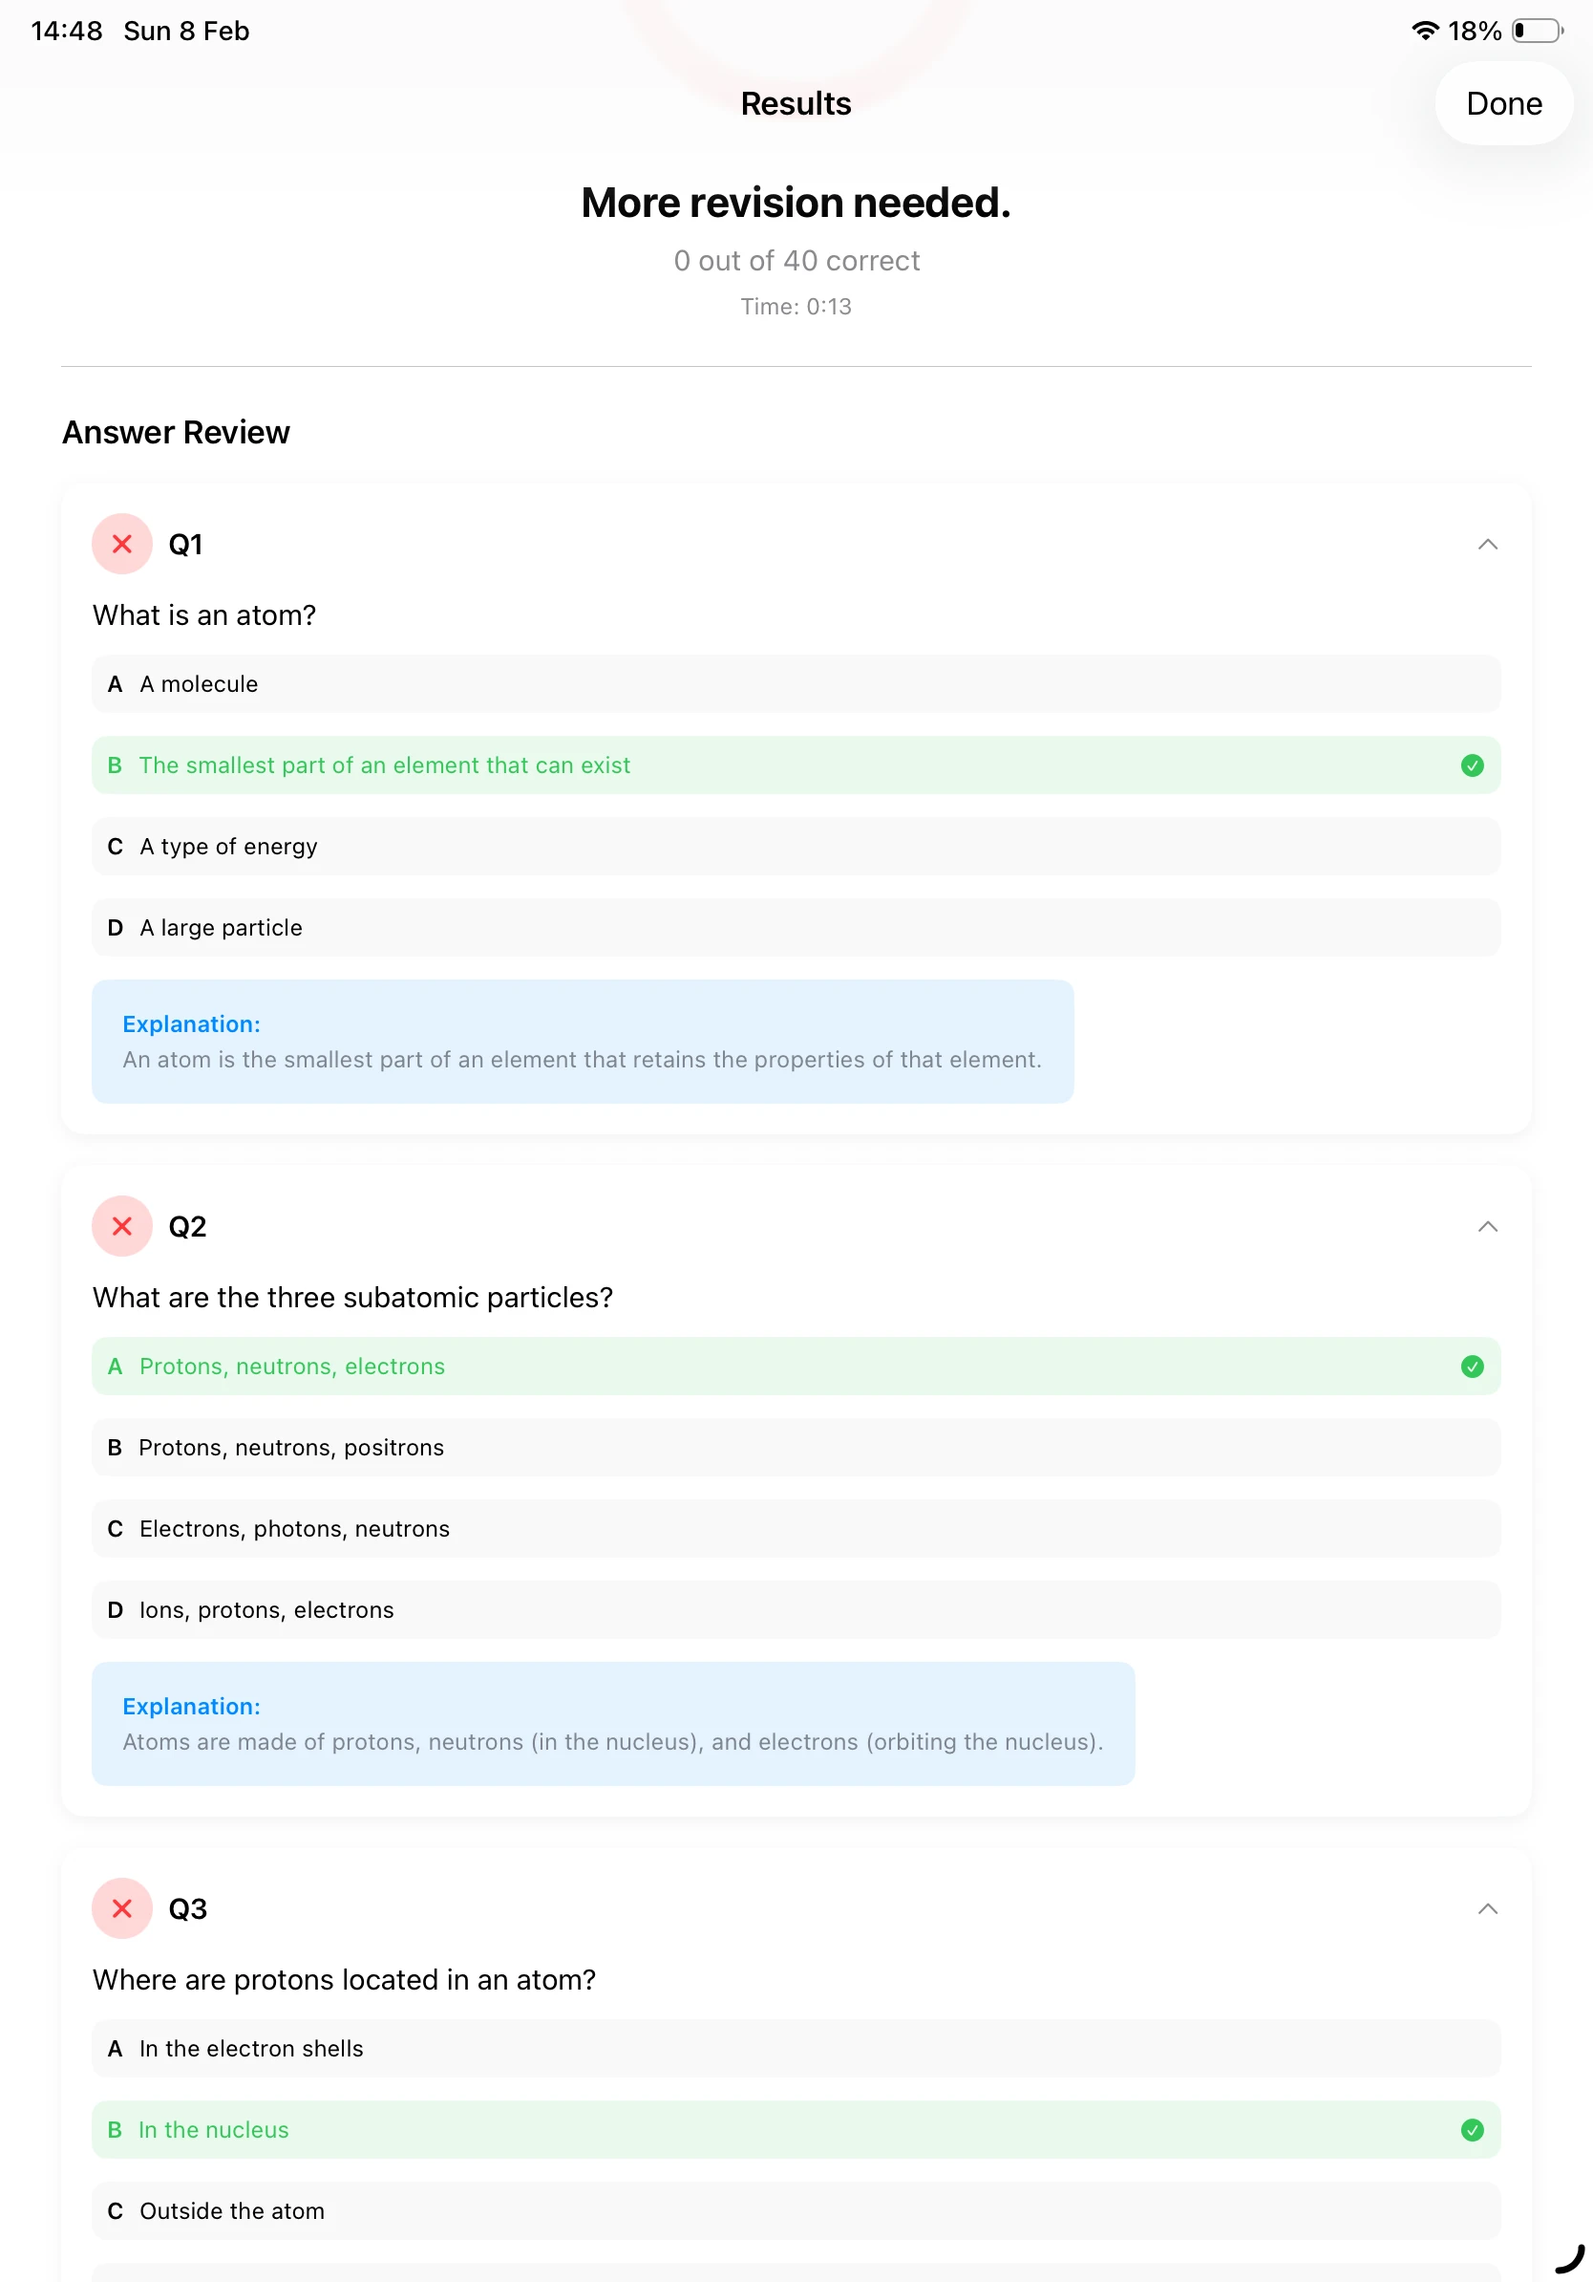1593x2282 pixels.
Task: Tap Q1's blue explanation box
Action: (x=582, y=1041)
